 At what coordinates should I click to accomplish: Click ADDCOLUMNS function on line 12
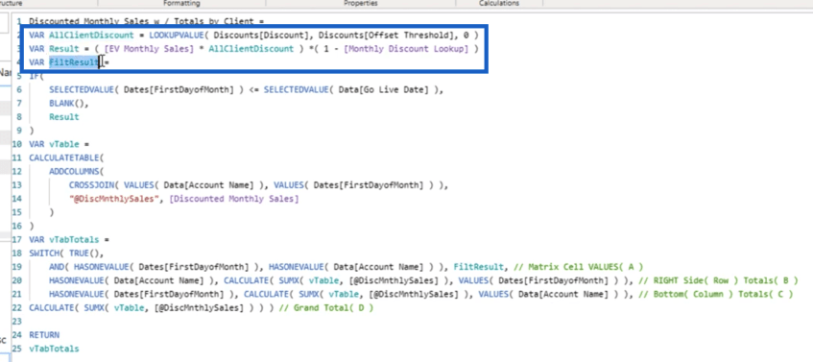(x=75, y=171)
